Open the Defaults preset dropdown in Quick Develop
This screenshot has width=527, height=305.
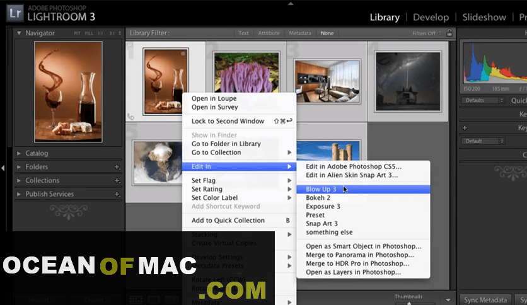pyautogui.click(x=483, y=100)
